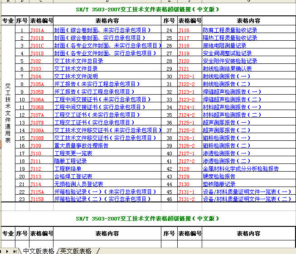
Task: Open link 垫铁隐蔽记录
Action: coord(219,184)
